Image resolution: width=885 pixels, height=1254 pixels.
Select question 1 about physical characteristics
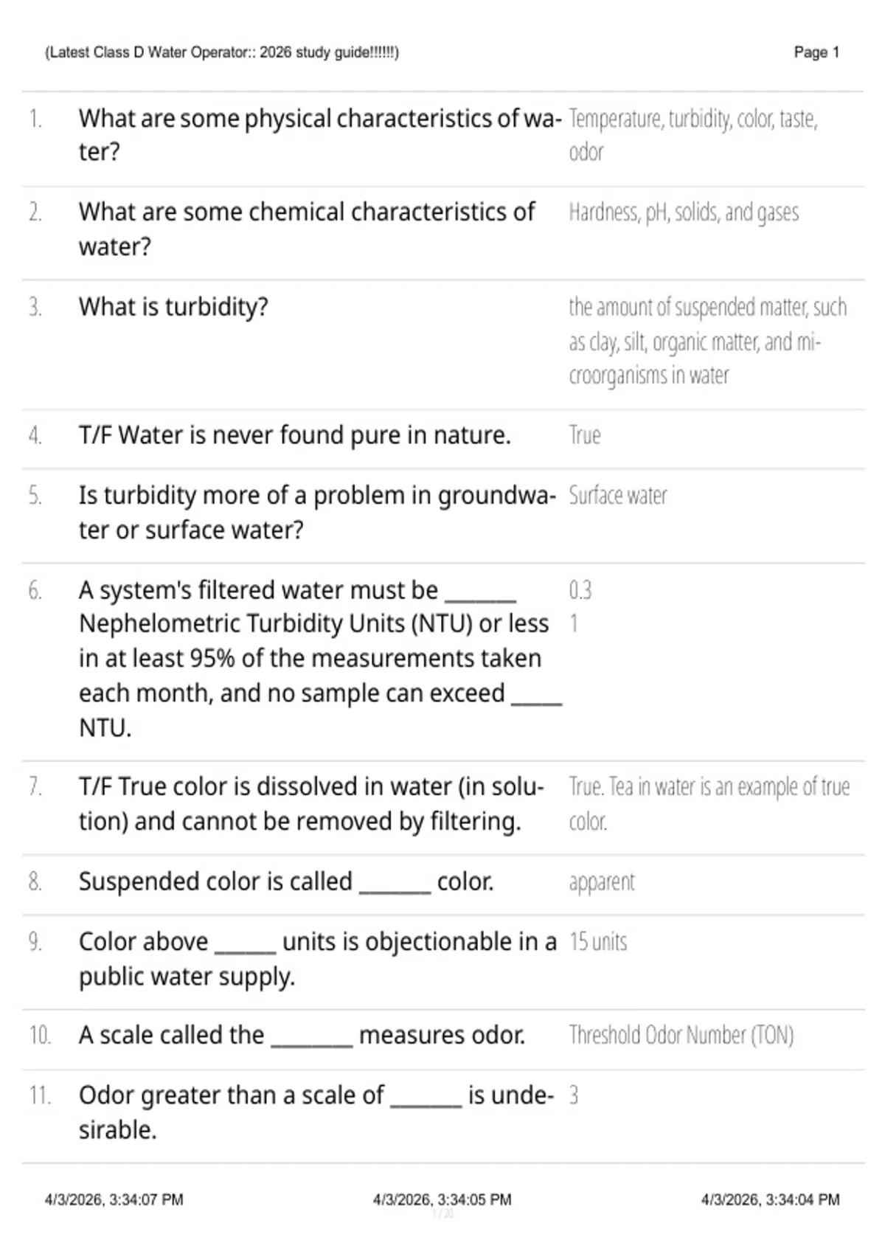320,135
